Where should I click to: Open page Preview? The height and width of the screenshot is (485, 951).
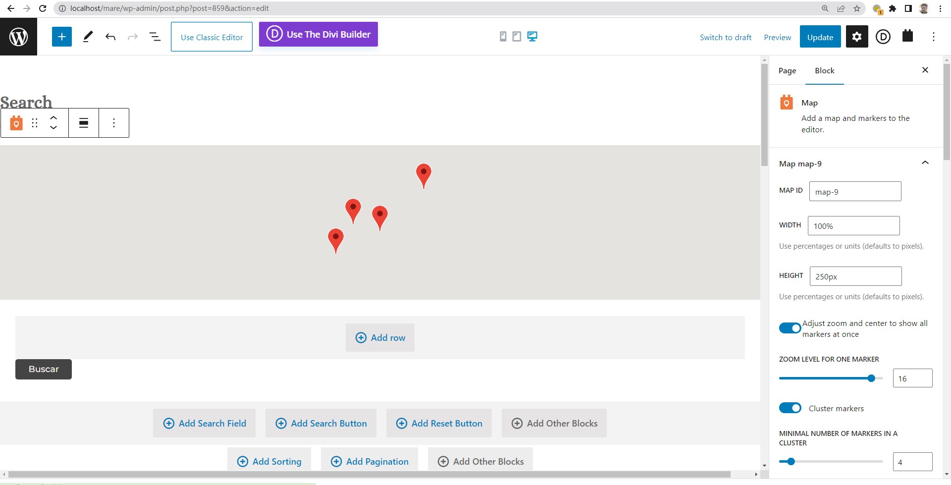click(777, 37)
